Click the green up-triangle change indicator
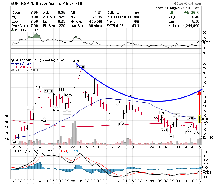This screenshot has height=184, width=213. point(172,13)
